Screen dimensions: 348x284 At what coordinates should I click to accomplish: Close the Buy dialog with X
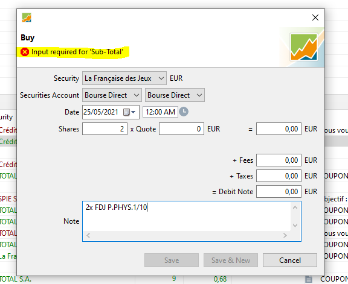tap(315, 17)
